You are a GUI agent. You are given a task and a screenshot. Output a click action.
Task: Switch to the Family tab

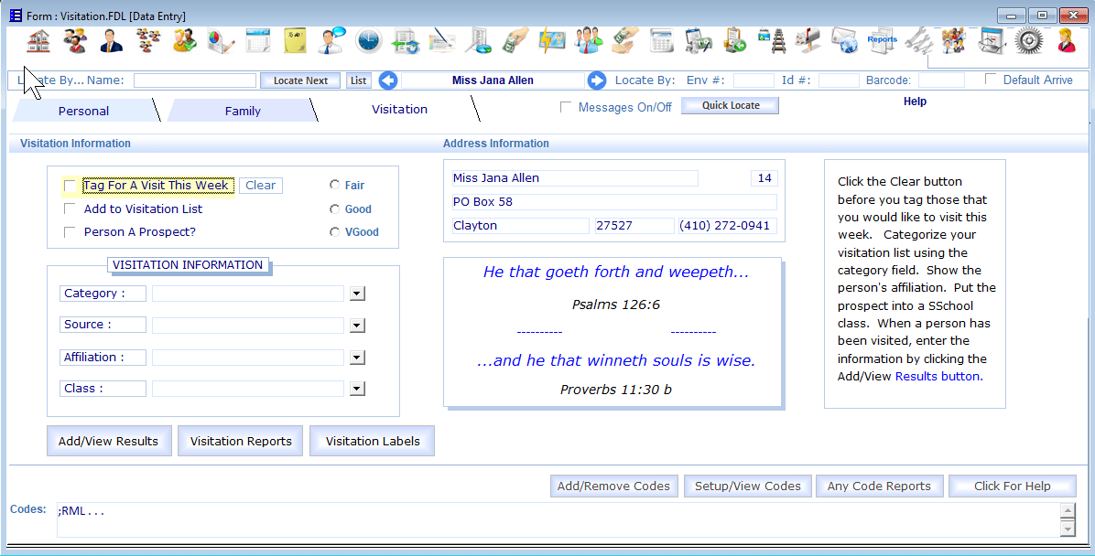pyautogui.click(x=243, y=111)
